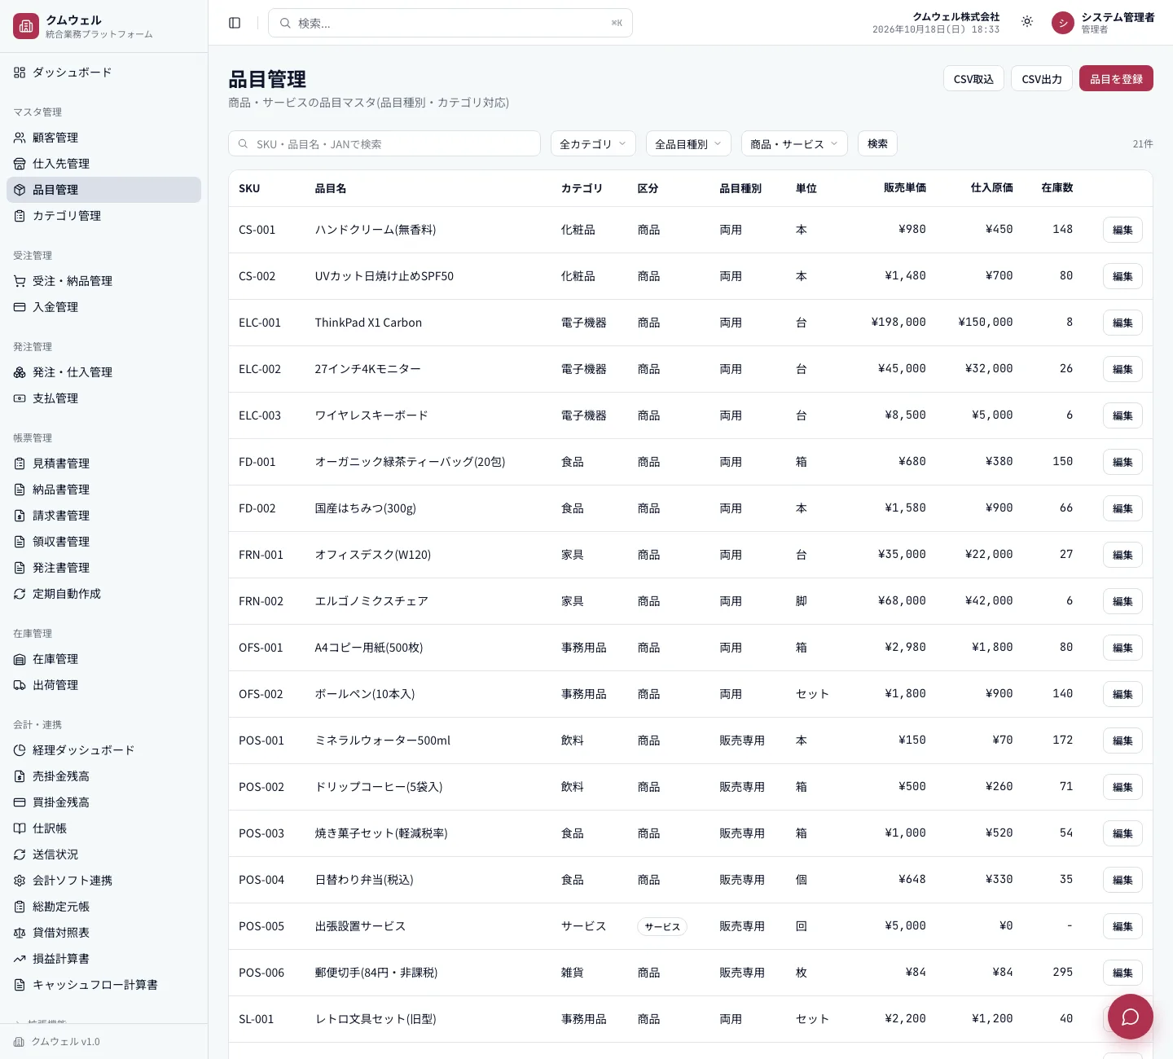Click the SKU cell FD-002

pos(257,508)
